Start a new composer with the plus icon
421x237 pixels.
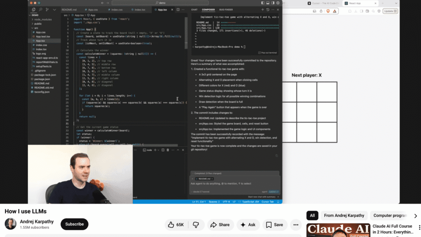tap(263, 10)
